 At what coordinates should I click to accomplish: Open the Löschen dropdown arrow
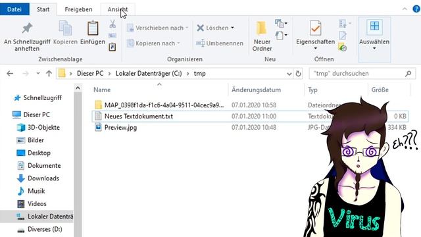coord(232,28)
